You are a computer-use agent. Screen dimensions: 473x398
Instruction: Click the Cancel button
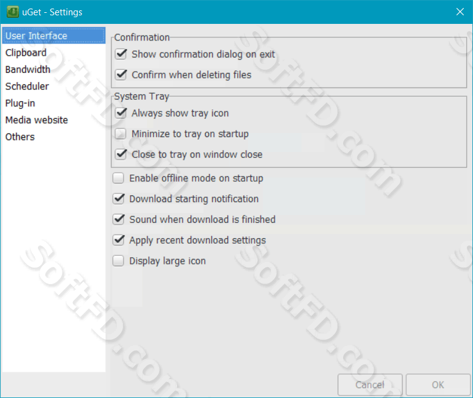(x=370, y=385)
